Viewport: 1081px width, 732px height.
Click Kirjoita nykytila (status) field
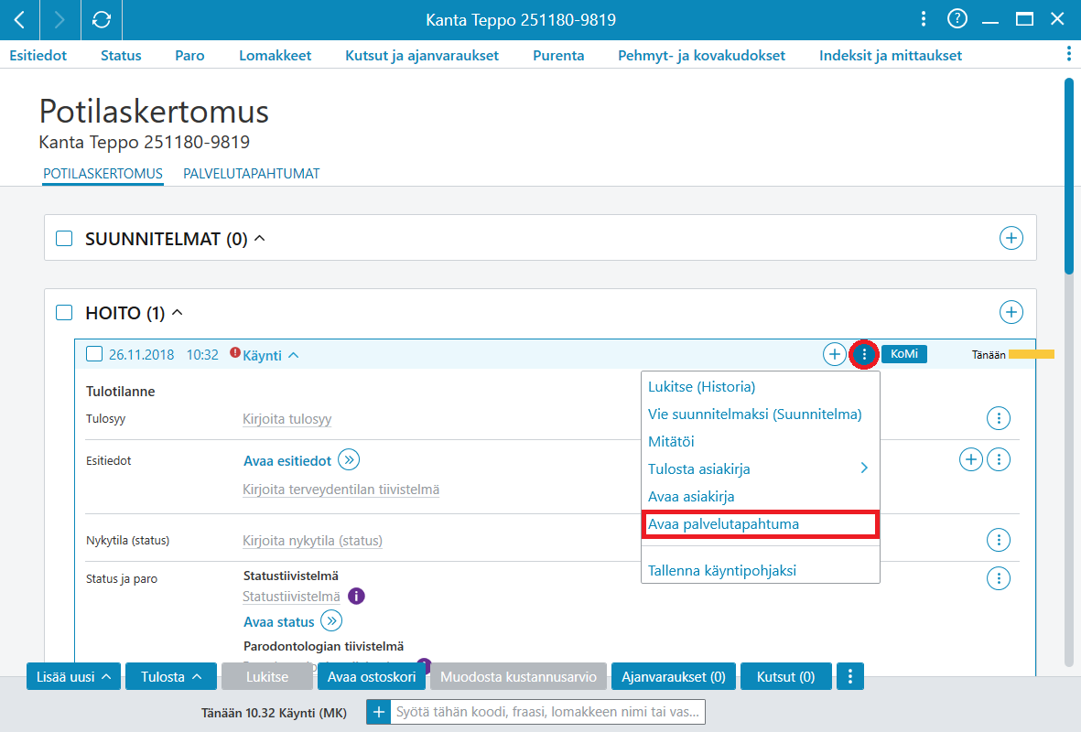312,541
